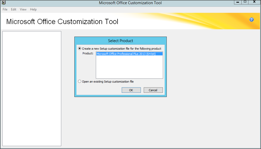This screenshot has width=261, height=149.
Task: Open the system menu icon in title bar
Action: coord(3,3)
